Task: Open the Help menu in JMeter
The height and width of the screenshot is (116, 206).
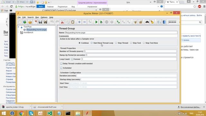Action: (x=51, y=17)
